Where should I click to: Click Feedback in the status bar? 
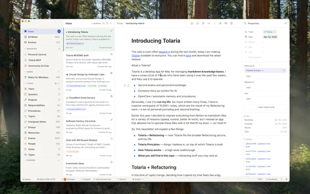[x=272, y=179]
